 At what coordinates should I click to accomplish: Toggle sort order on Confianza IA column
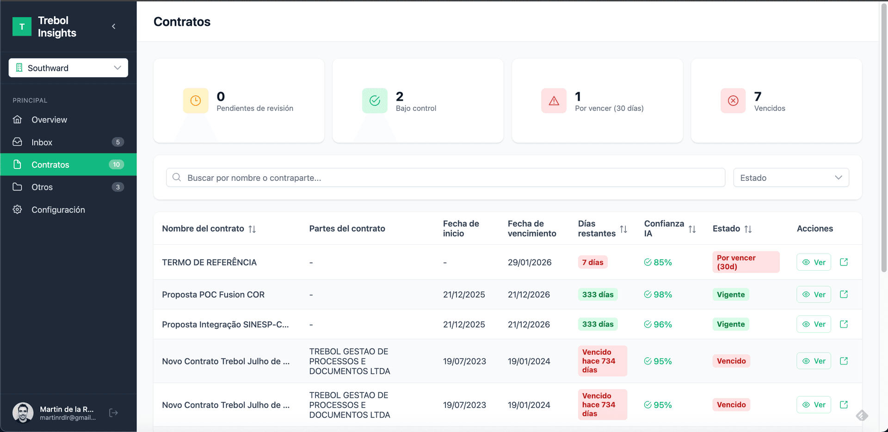[692, 229]
